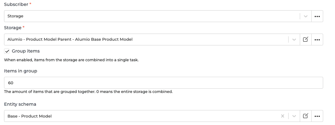The image size is (335, 125).
Task: Click the Items in group label
Action: click(x=21, y=71)
